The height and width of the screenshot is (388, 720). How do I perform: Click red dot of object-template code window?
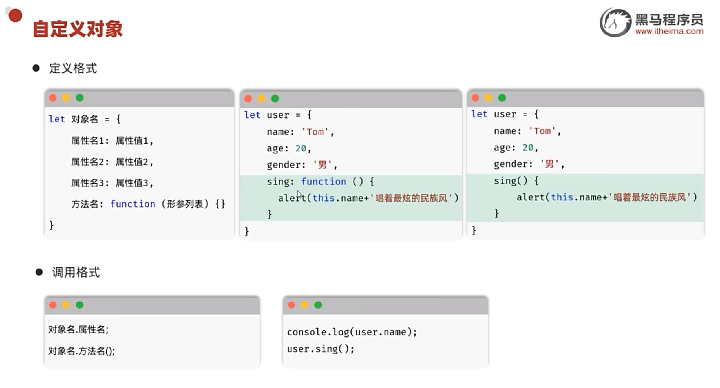point(53,98)
